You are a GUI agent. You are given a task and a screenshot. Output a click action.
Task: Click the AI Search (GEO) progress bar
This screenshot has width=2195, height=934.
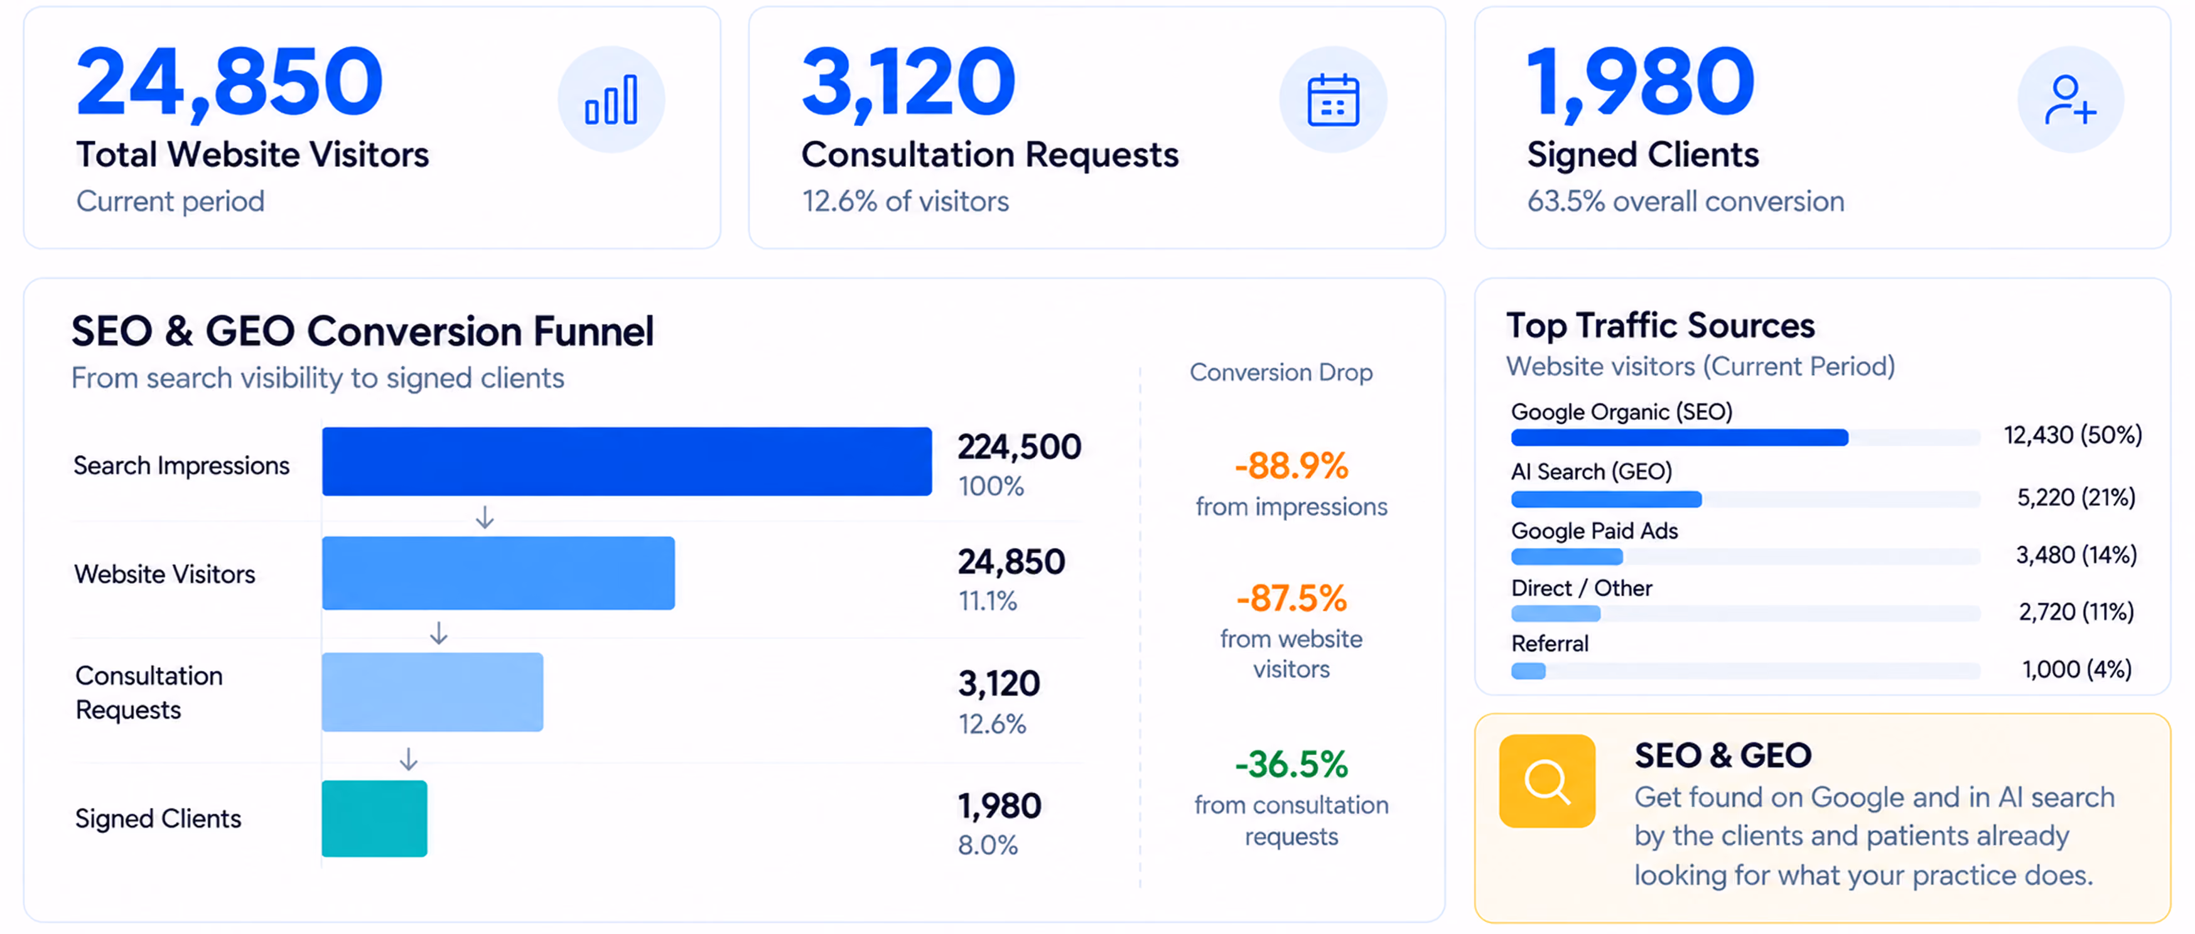(x=1745, y=498)
